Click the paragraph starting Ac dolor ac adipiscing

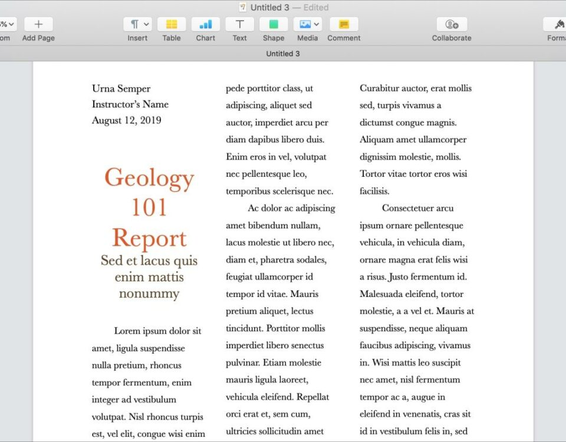point(281,319)
